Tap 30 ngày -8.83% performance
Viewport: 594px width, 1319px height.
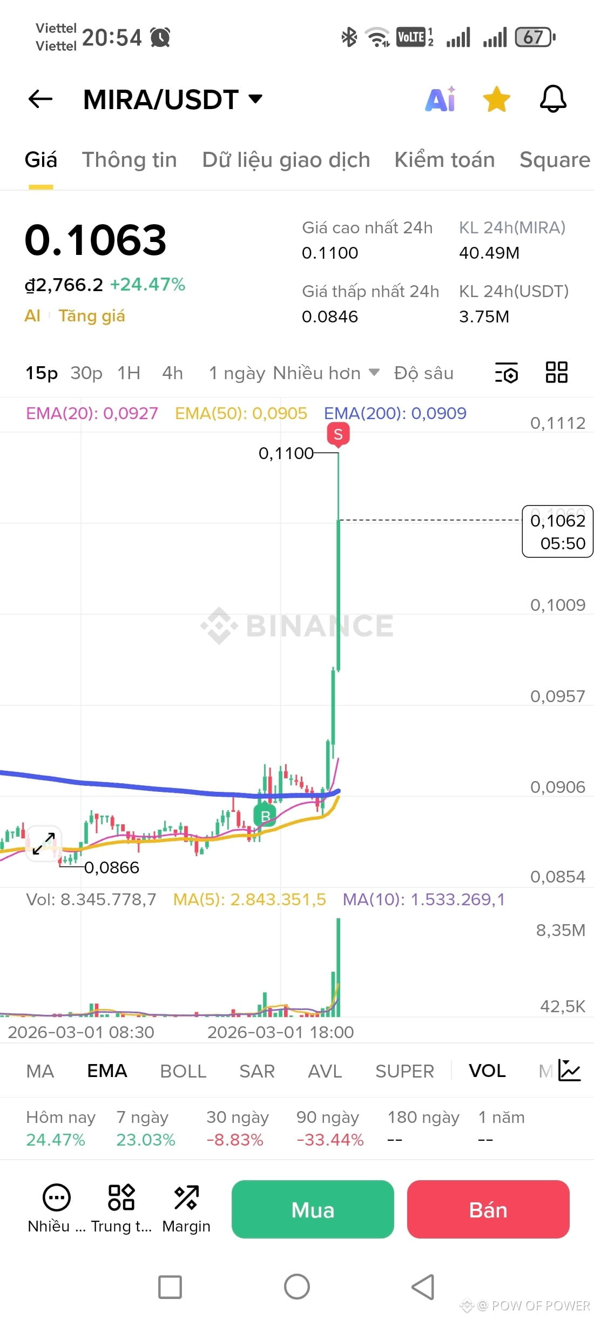(238, 1128)
